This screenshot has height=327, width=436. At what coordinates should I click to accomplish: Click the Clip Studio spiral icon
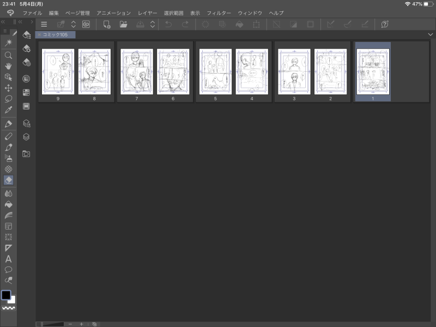tap(86, 24)
